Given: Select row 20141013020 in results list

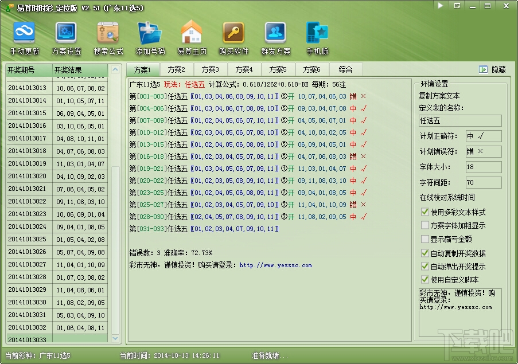Looking at the screenshot, I should [x=57, y=176].
